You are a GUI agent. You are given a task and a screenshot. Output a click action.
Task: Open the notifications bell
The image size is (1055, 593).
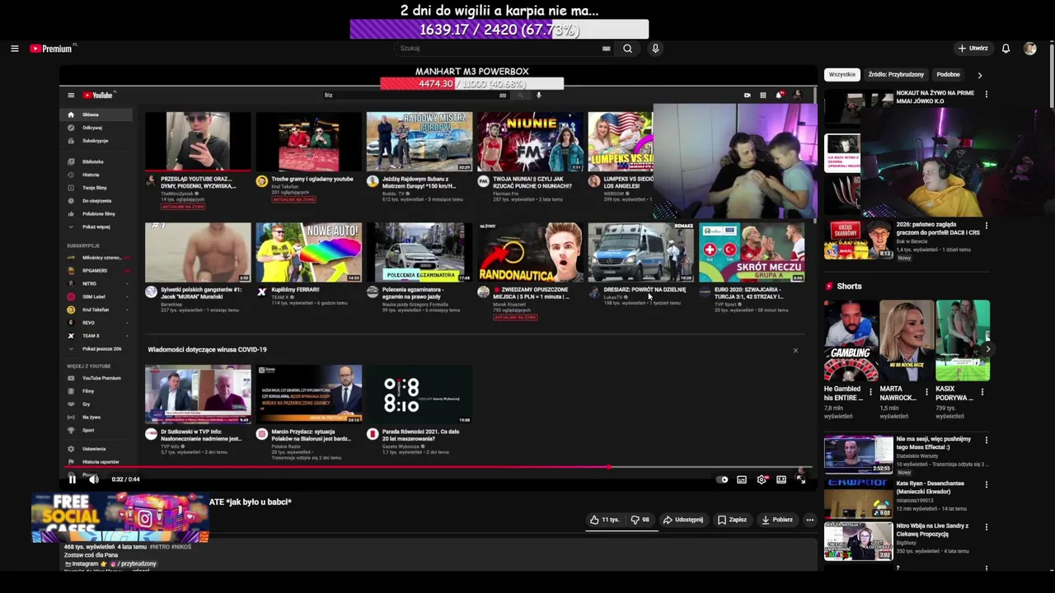(x=1006, y=49)
